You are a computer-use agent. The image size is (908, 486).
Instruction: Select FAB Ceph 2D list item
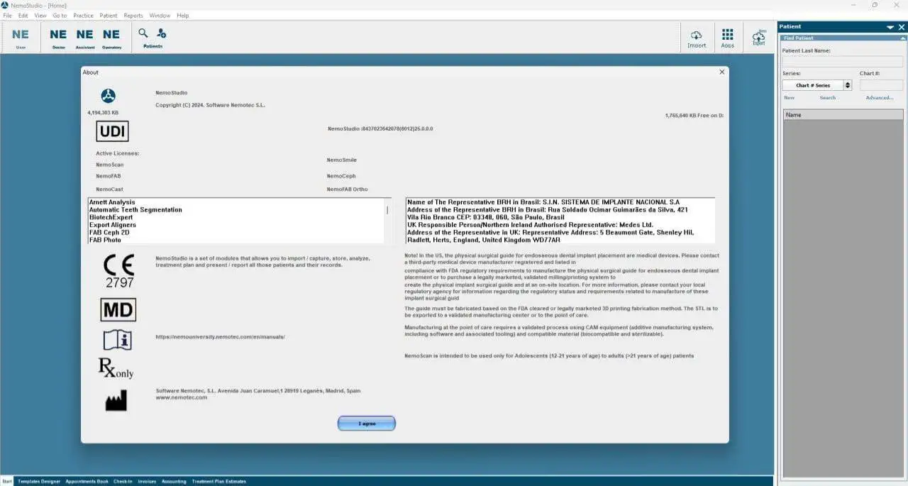109,232
